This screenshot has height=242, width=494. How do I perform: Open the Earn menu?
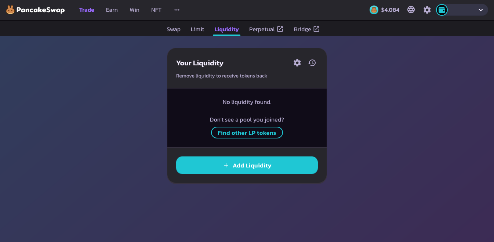[x=112, y=10]
